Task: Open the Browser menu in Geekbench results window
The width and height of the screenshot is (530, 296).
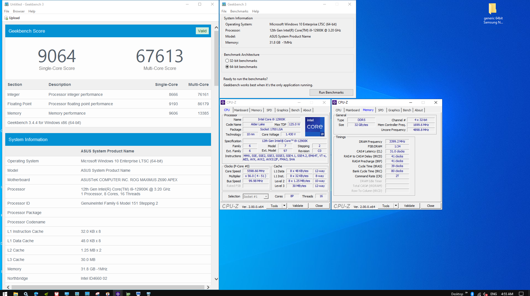Action: point(19,11)
